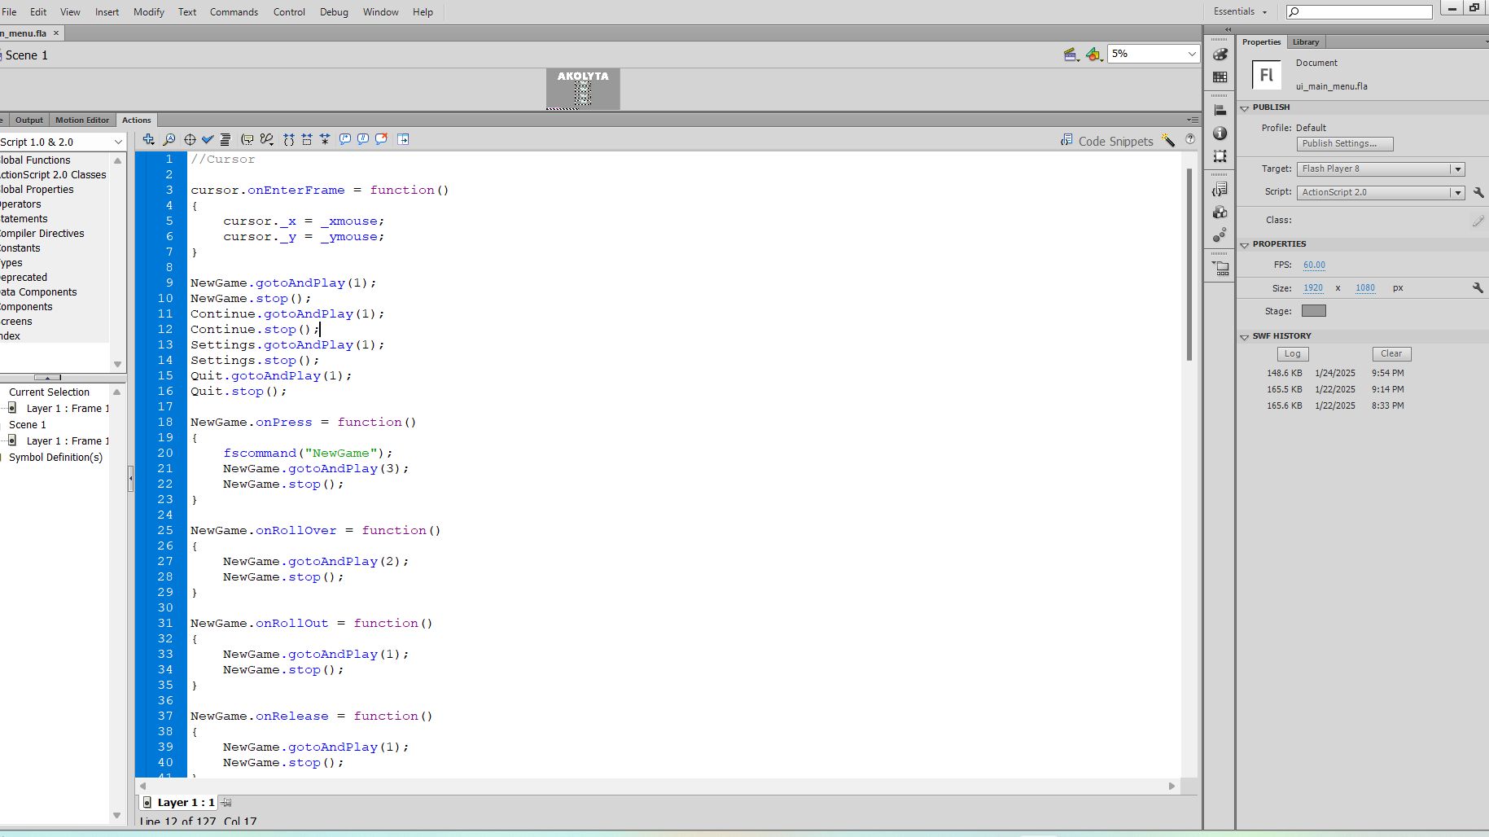The height and width of the screenshot is (837, 1489).
Task: Collapse the SWF HISTORY section
Action: tap(1244, 336)
